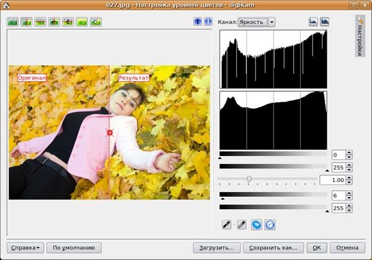Select the mouse-over preview mode icon

tap(96, 22)
